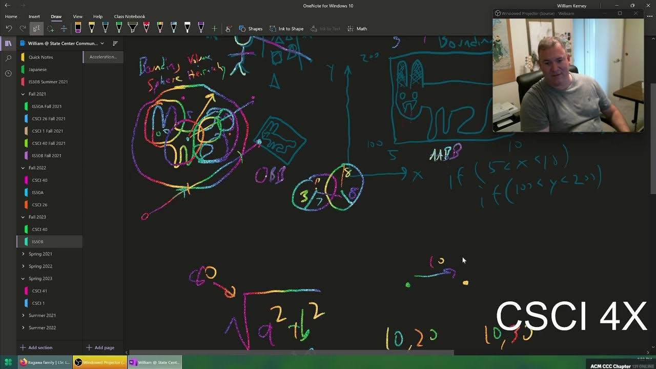Select objects or type text tool

point(36,29)
